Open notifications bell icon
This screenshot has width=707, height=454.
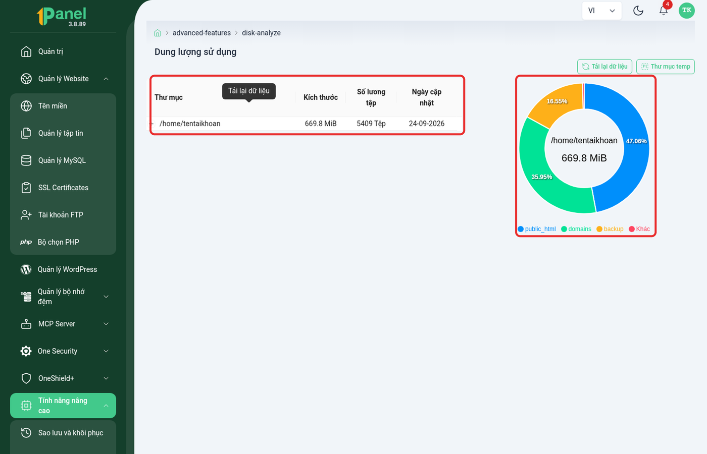[664, 11]
